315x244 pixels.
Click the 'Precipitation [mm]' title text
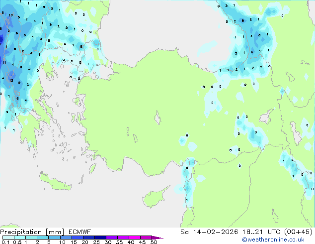[32, 232]
